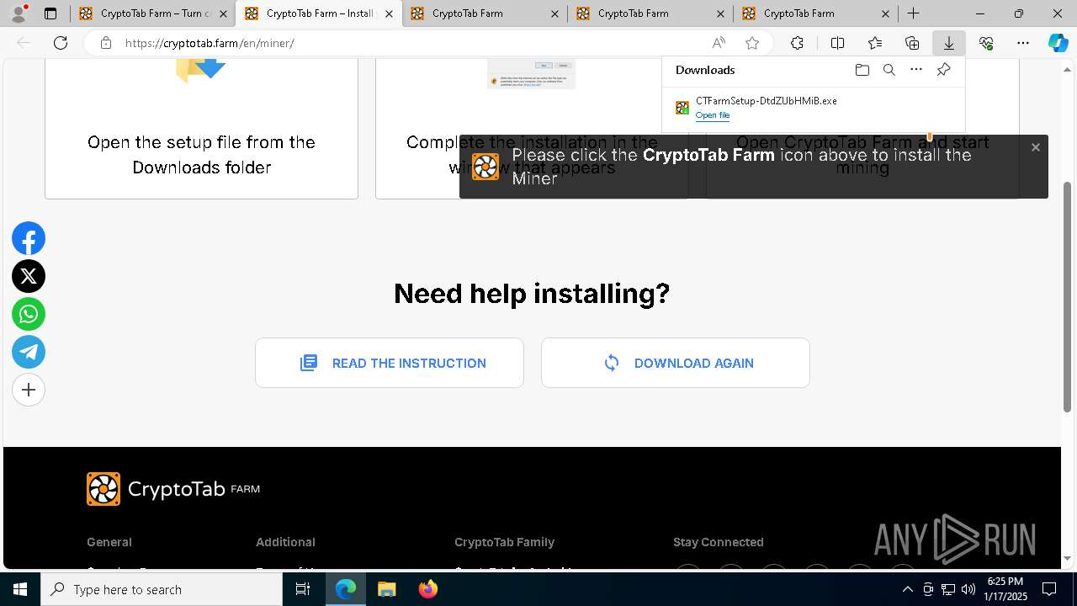1077x606 pixels.
Task: Share page via WhatsApp icon
Action: pos(29,314)
